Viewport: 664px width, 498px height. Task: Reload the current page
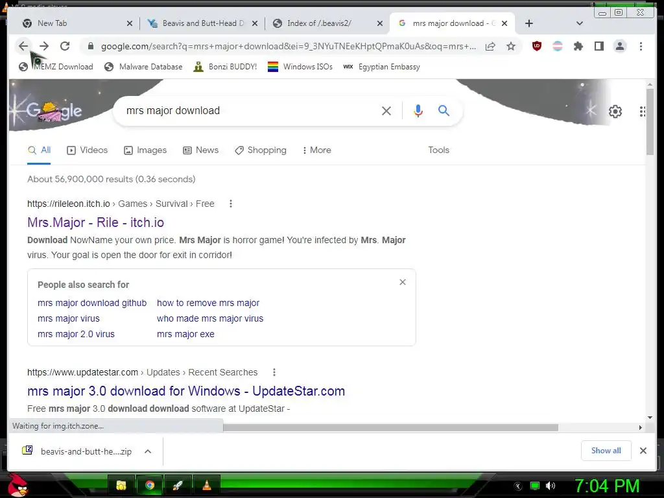(x=65, y=46)
